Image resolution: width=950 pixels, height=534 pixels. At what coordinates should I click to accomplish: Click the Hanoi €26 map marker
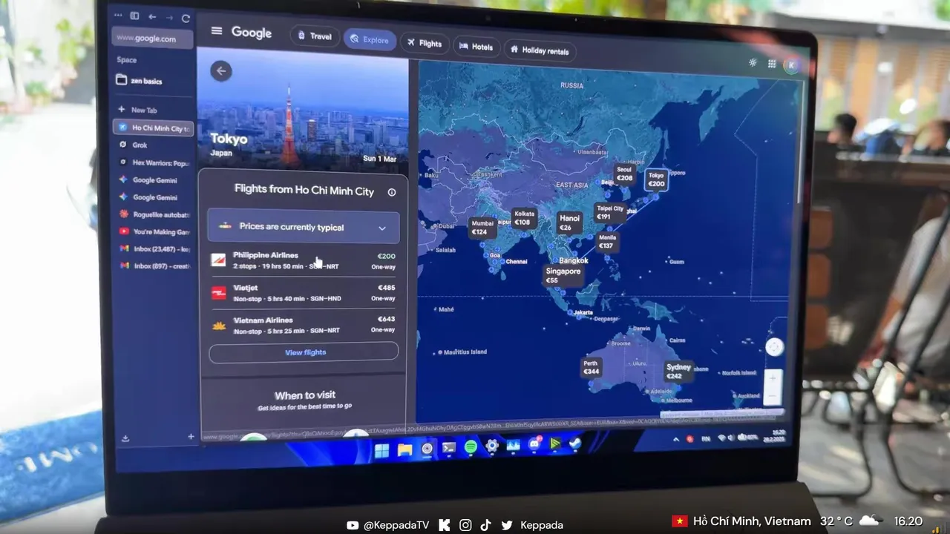click(569, 222)
